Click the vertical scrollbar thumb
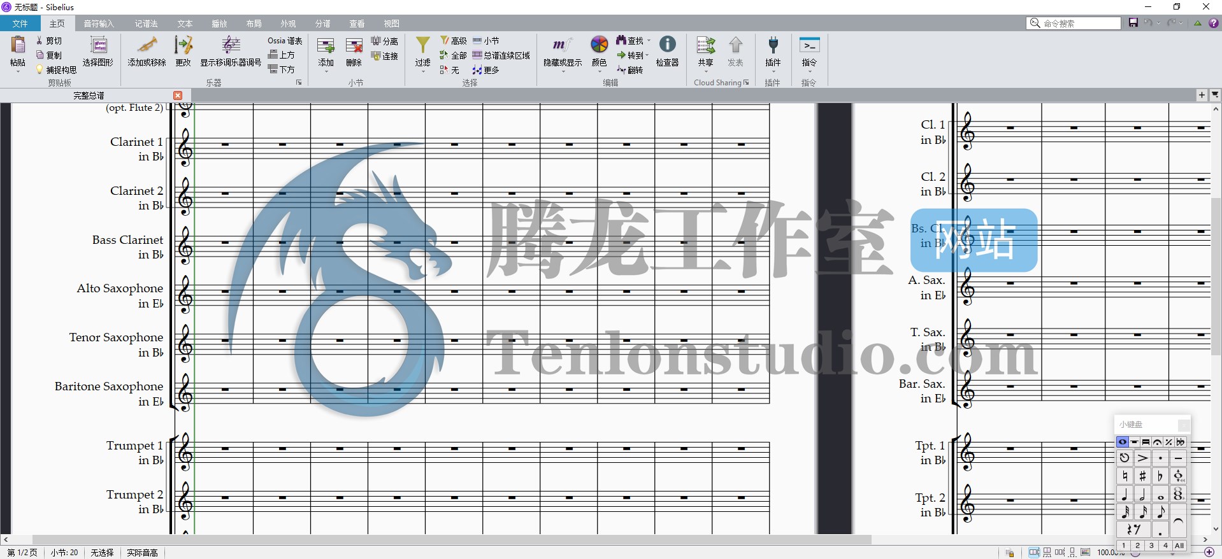Screen dimensions: 1222x559 pos(1216,277)
